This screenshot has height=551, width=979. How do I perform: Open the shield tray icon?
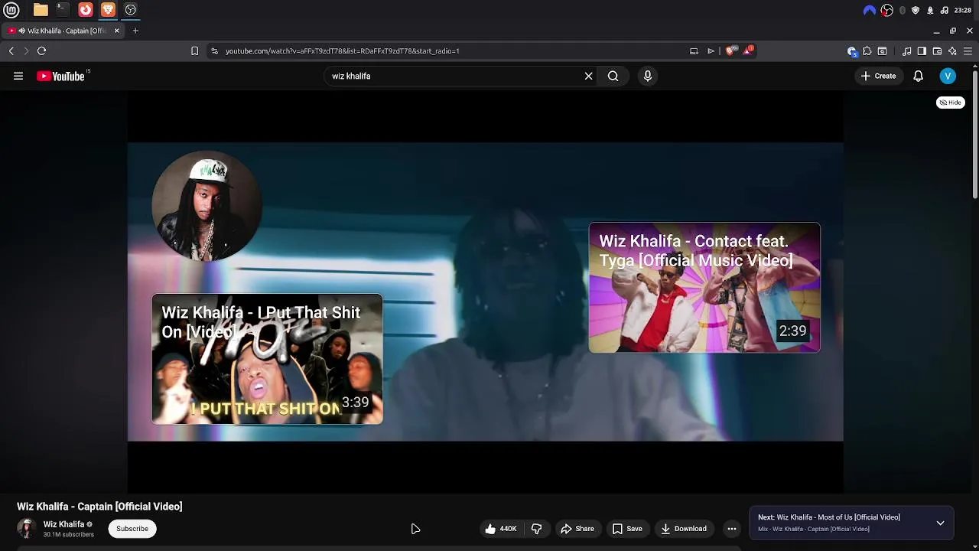pyautogui.click(x=916, y=10)
